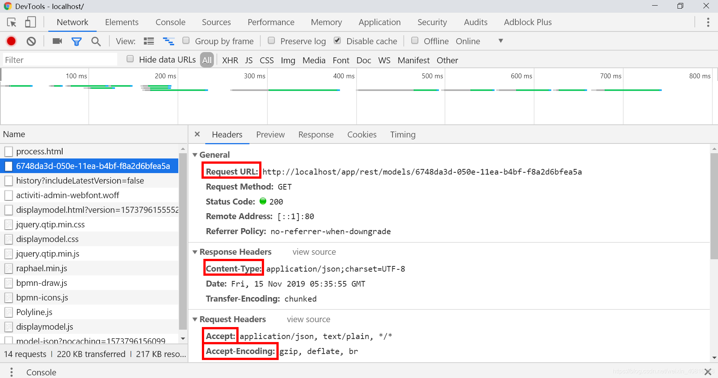
Task: Click the capture screenshots camera icon
Action: (57, 41)
